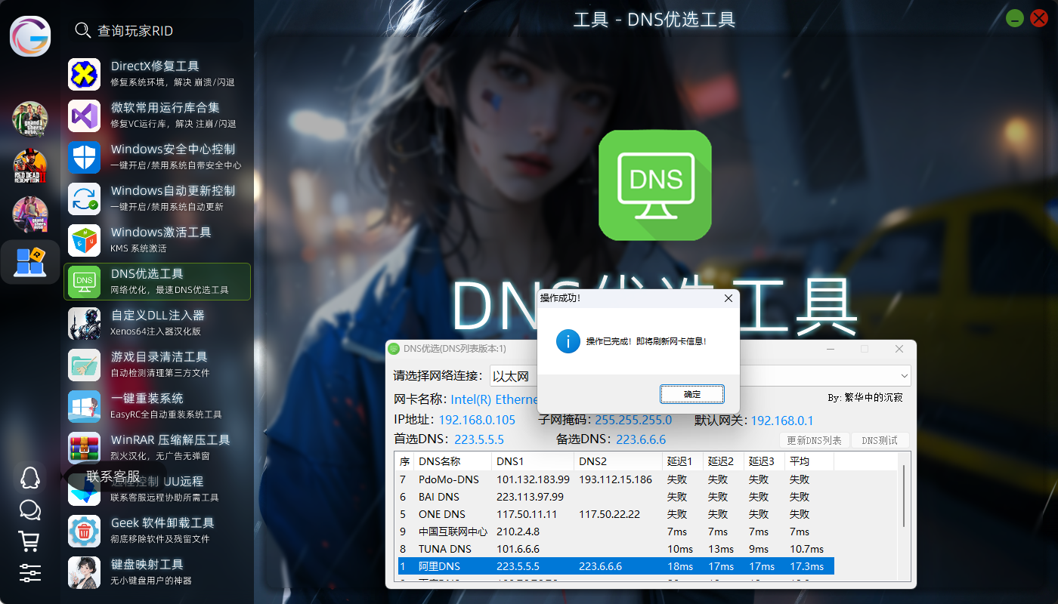
Task: Open the WinRAR 压缩解压工具 icon
Action: [x=85, y=448]
